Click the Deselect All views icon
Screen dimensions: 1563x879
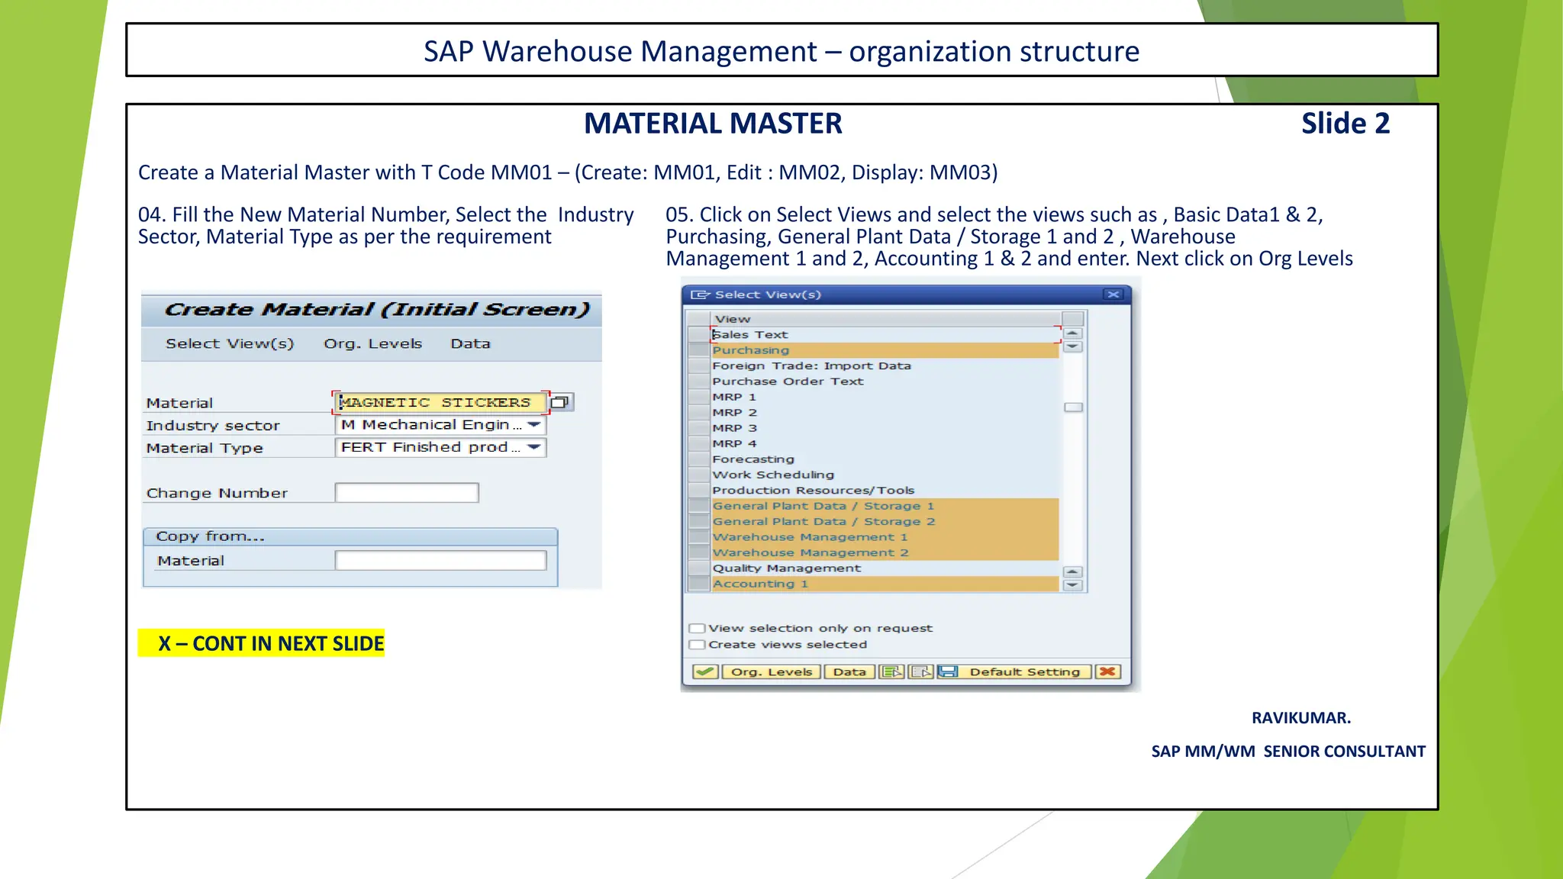[920, 671]
